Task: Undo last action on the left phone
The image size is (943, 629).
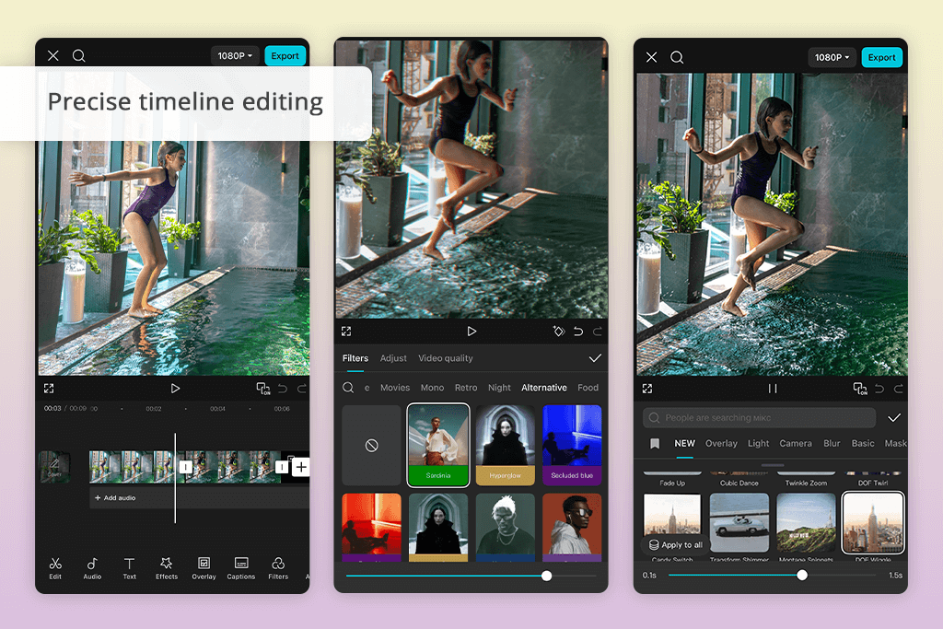Action: point(283,389)
